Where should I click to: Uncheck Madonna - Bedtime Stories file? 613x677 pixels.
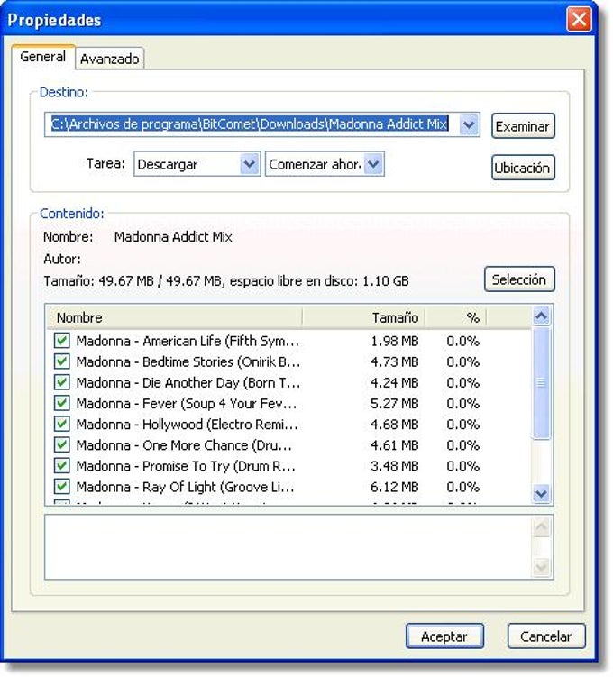tap(61, 361)
